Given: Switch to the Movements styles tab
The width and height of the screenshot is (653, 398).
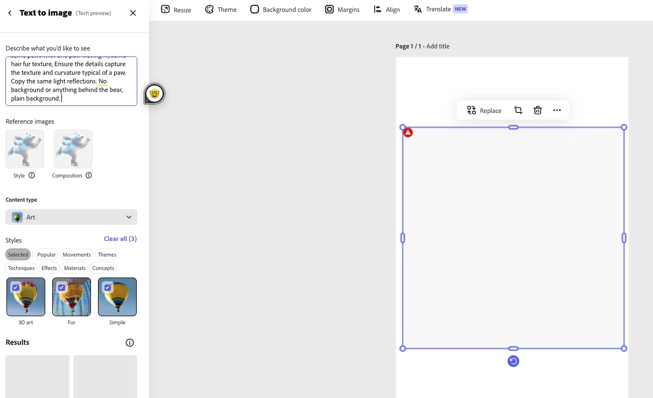Looking at the screenshot, I should [76, 254].
